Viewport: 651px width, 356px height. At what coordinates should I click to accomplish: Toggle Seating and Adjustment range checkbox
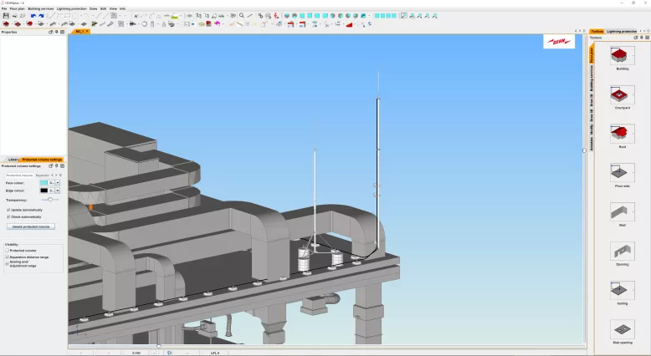pos(7,263)
